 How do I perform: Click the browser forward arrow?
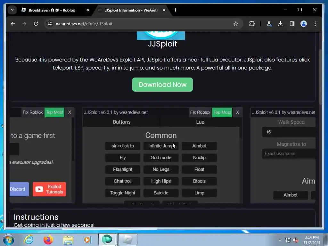(24, 24)
